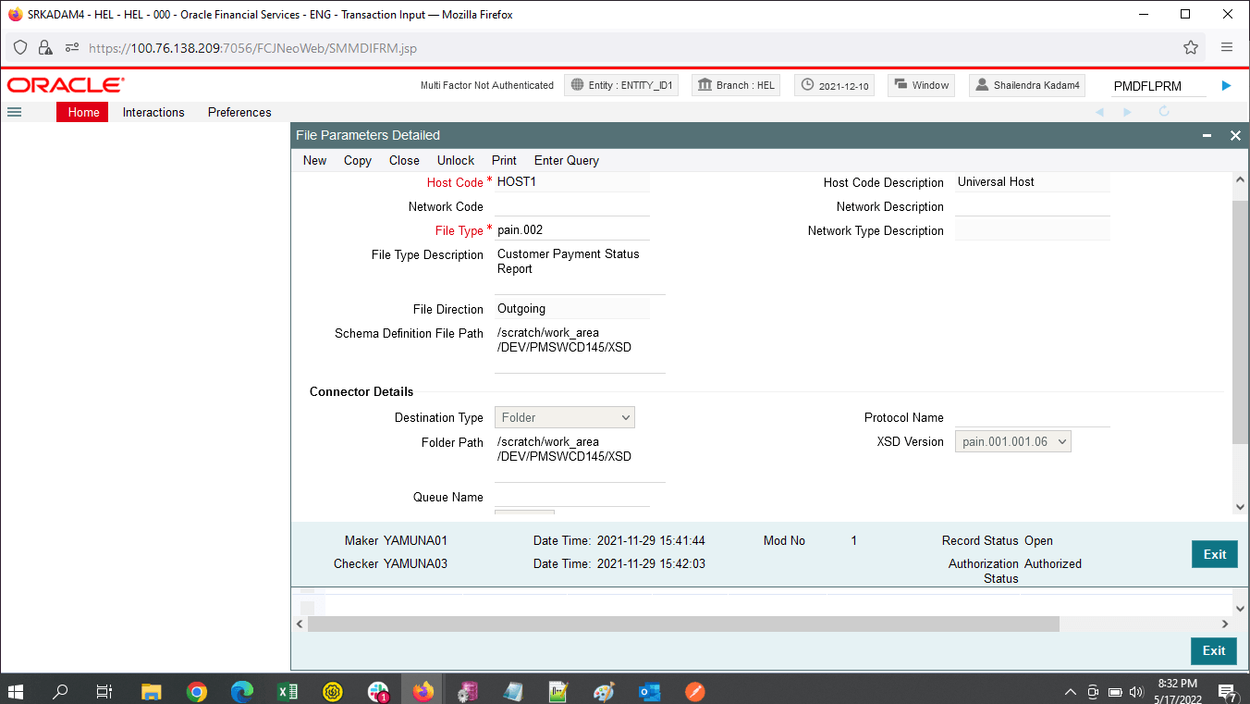
Task: Click the horizontal scrollbar right arrow
Action: coord(1225,624)
